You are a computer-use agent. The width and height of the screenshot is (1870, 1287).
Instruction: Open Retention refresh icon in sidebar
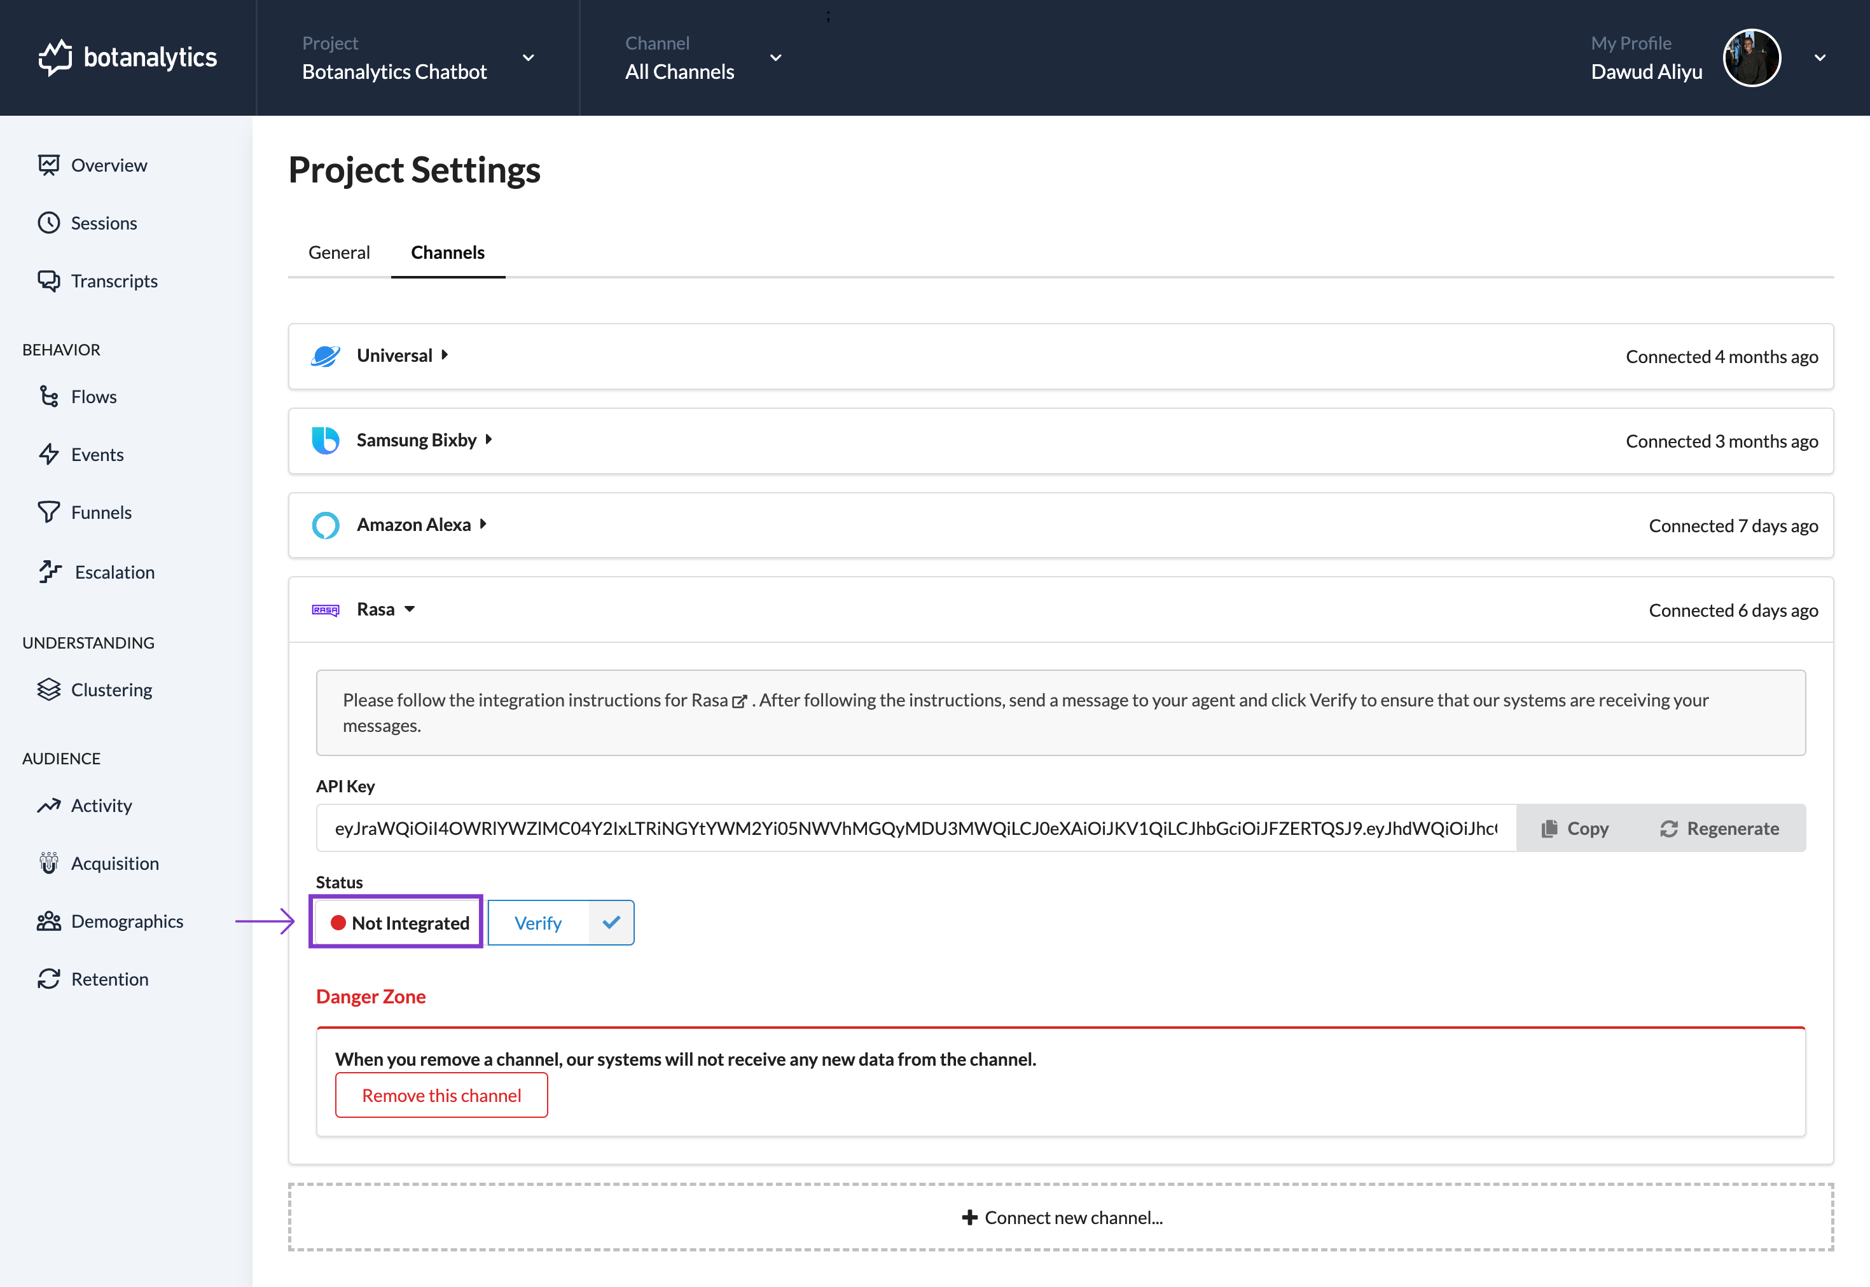click(49, 979)
